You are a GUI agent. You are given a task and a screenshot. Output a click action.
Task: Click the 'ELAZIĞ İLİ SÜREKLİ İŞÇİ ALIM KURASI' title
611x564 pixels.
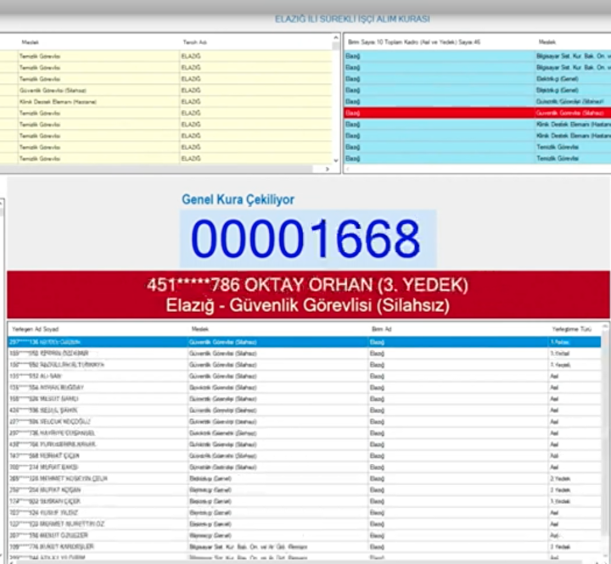tap(352, 19)
